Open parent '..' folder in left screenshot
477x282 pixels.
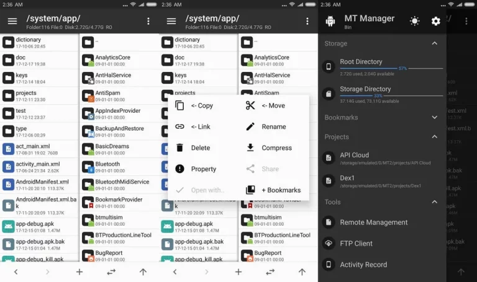119,43
